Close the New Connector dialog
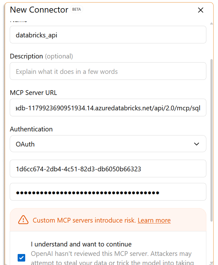Screen dimensions: 218x265 click(x=201, y=10)
